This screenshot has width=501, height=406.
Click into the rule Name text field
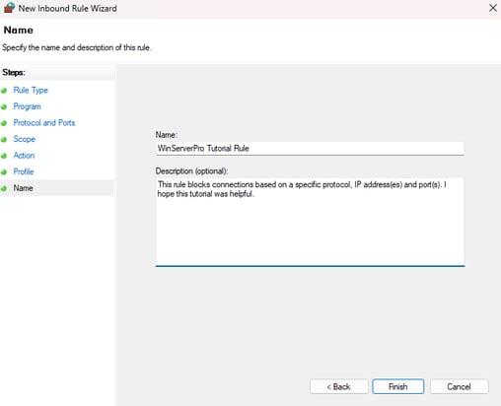click(310, 148)
